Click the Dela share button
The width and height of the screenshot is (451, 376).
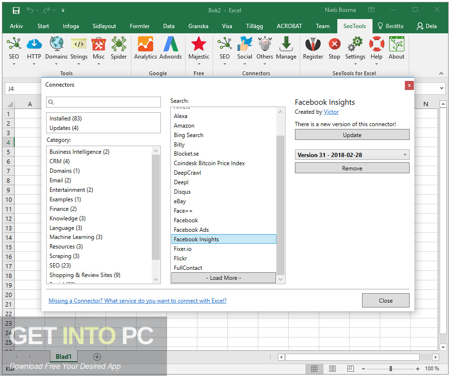coord(427,26)
